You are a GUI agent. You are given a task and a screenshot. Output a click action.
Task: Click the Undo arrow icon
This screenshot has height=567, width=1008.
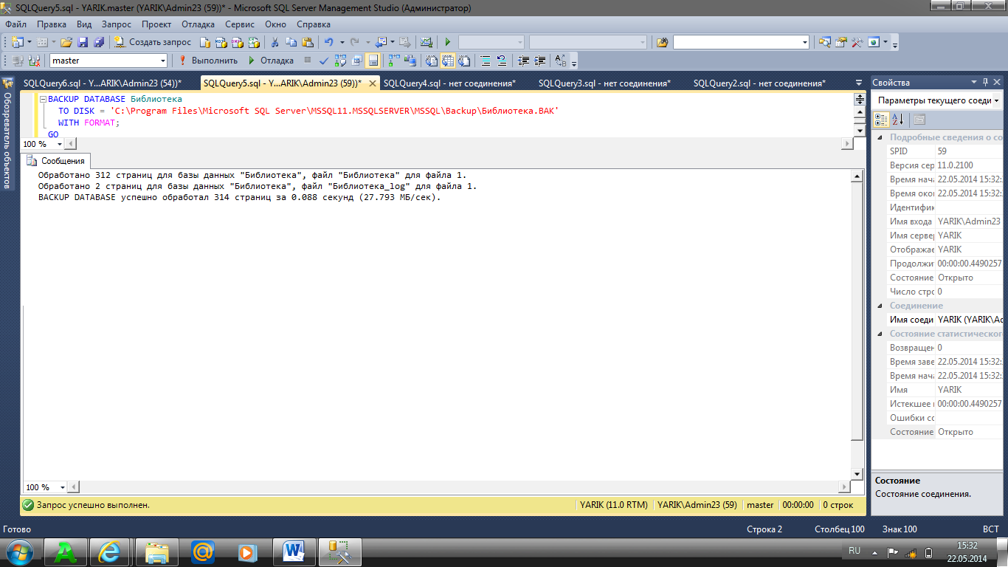pyautogui.click(x=328, y=42)
